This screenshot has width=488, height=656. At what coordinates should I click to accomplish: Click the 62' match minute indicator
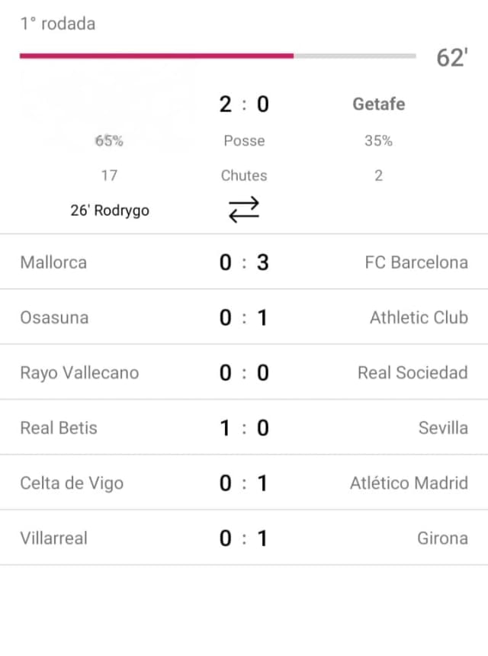click(x=451, y=58)
